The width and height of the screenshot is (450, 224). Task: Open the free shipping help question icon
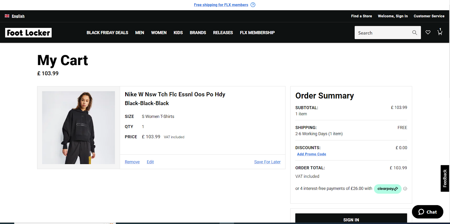(253, 5)
